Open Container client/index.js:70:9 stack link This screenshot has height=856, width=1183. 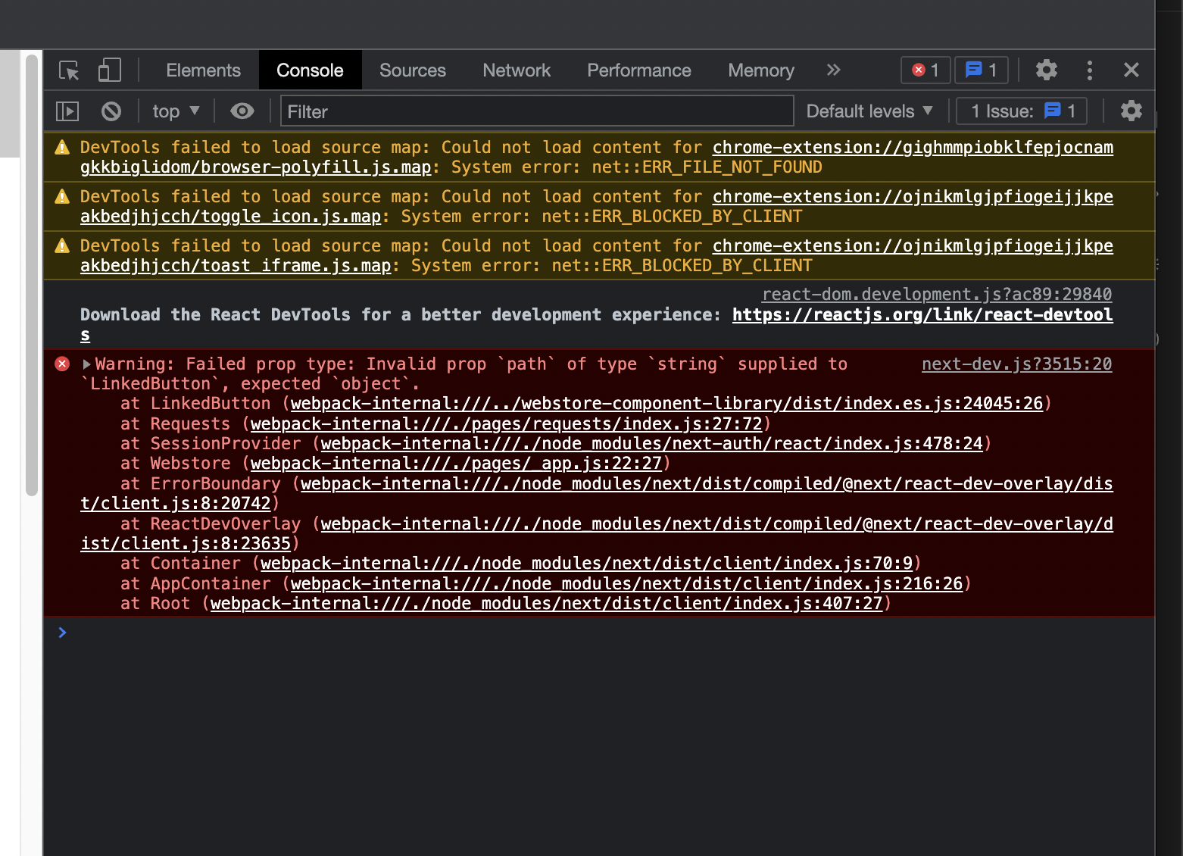click(586, 564)
